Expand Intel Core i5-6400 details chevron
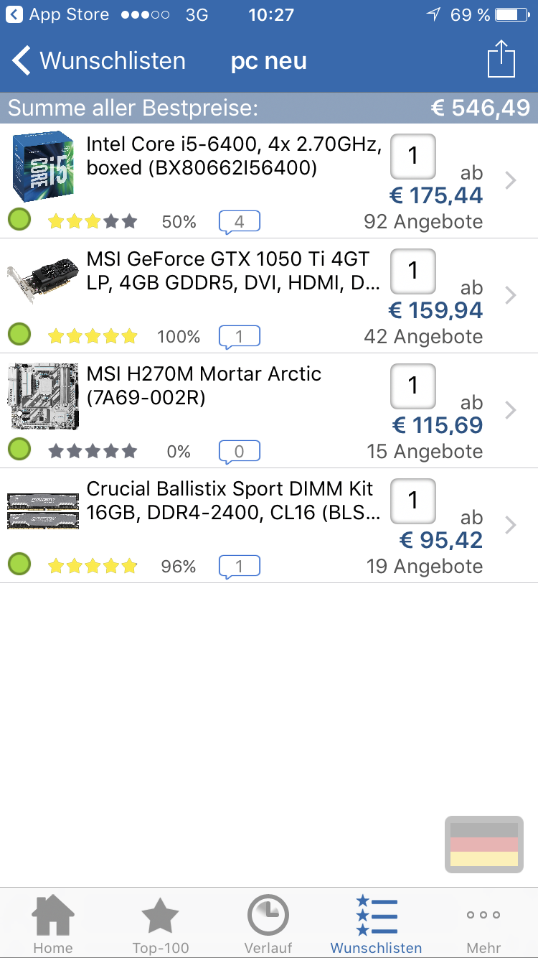This screenshot has width=538, height=958. (510, 181)
